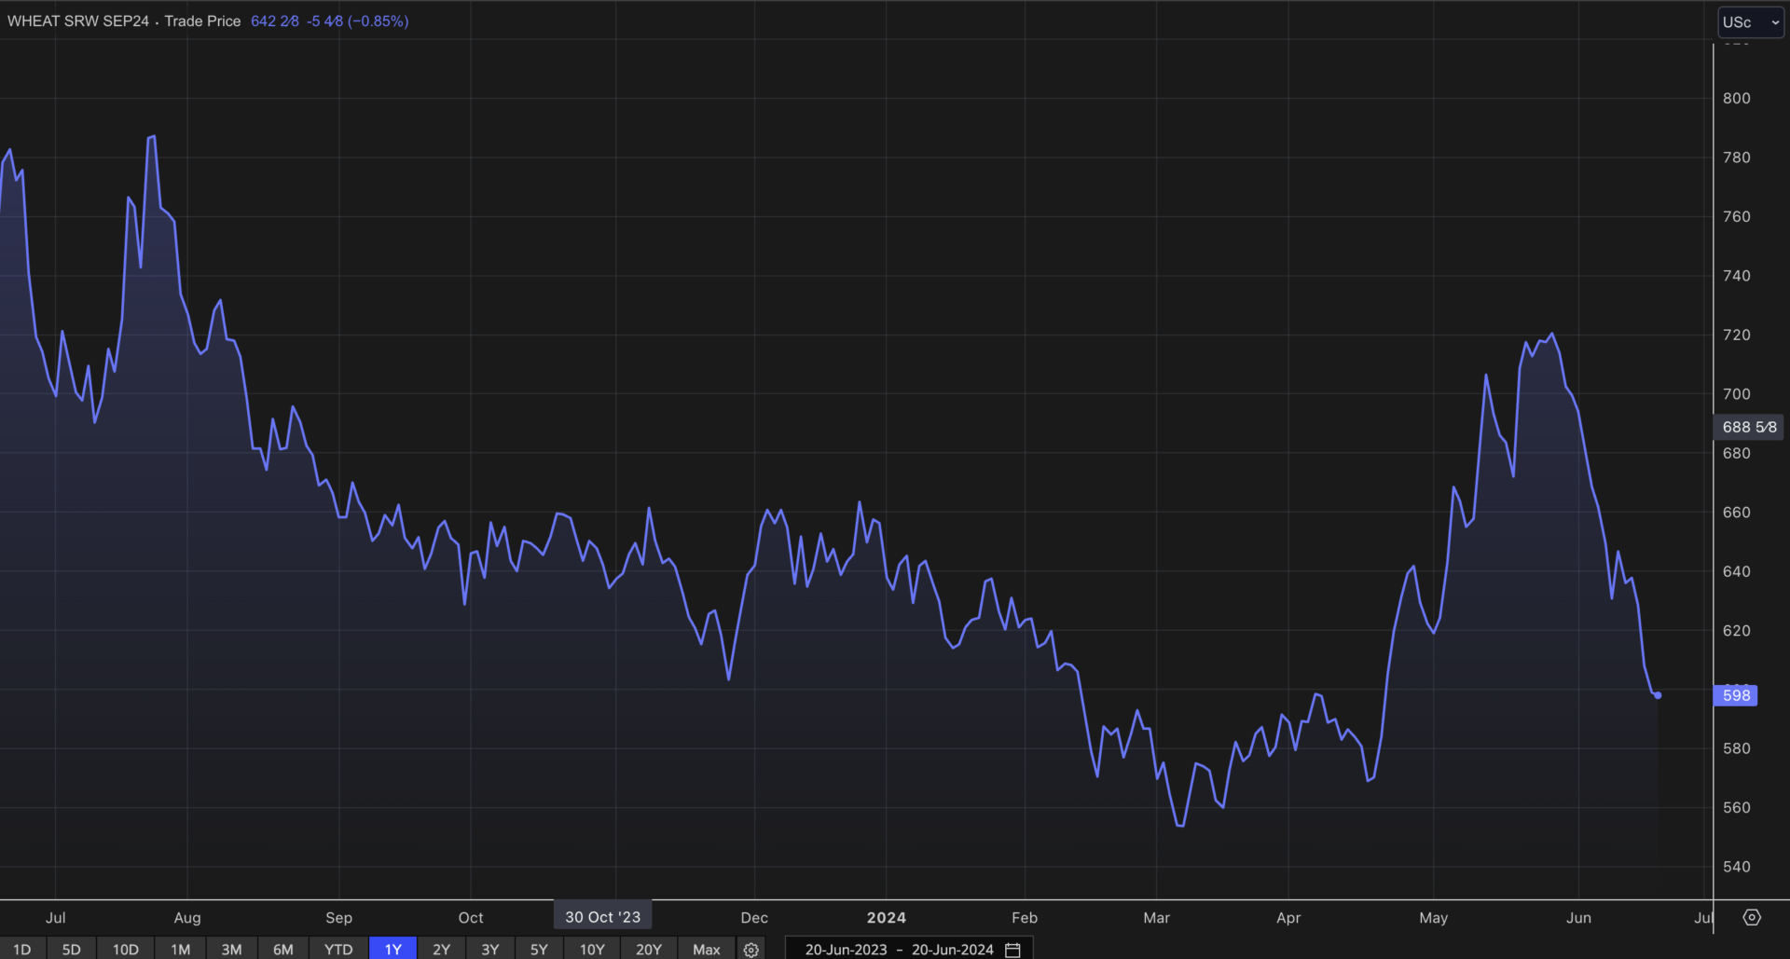This screenshot has height=959, width=1790.
Task: Click the 30 Oct '23 date tooltip
Action: point(602,916)
